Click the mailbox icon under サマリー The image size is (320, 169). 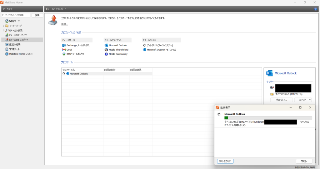coord(272,87)
